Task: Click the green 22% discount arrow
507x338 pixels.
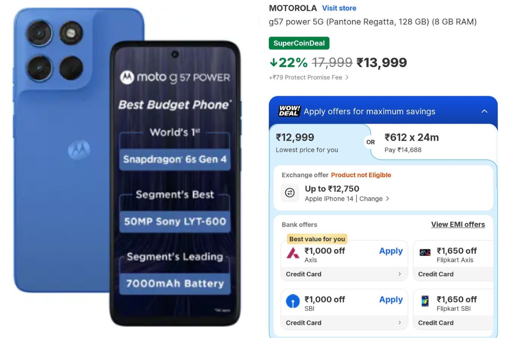Action: coord(274,62)
